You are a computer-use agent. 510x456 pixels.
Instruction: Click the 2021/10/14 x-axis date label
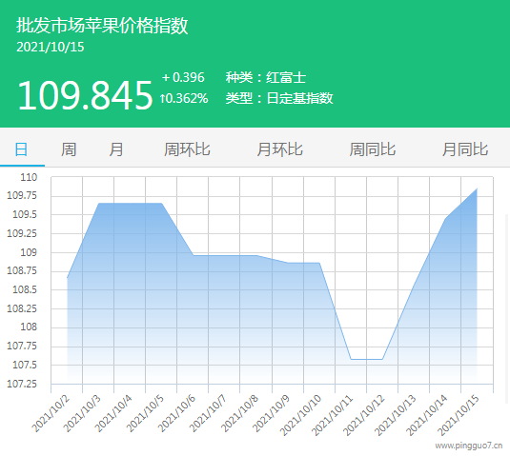click(427, 415)
